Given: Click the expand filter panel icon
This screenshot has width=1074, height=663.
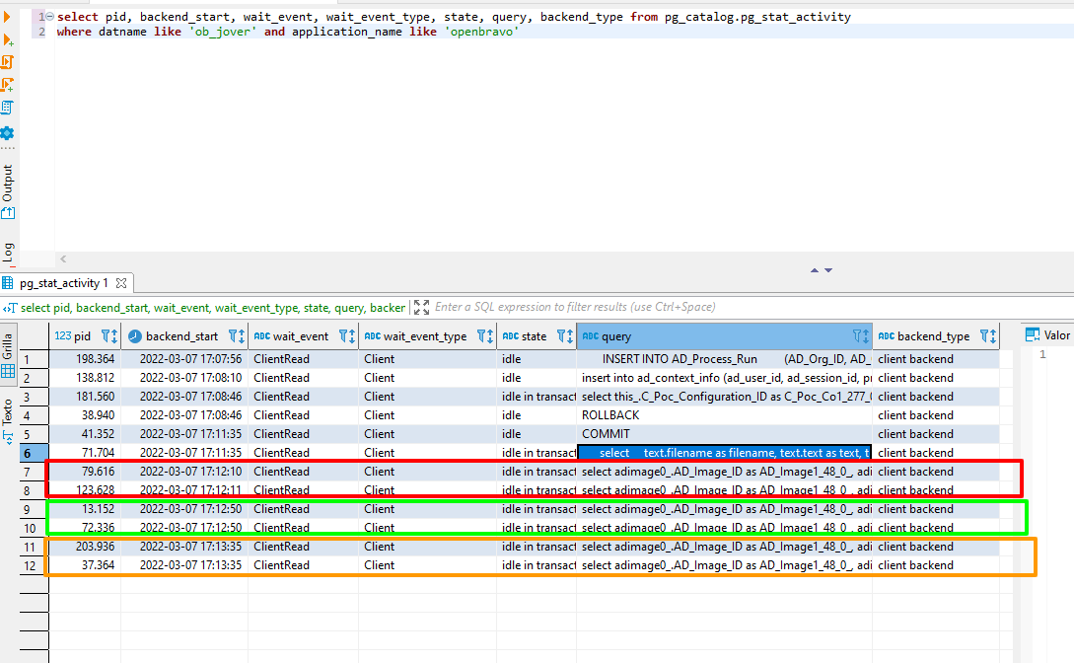Looking at the screenshot, I should click(x=421, y=307).
